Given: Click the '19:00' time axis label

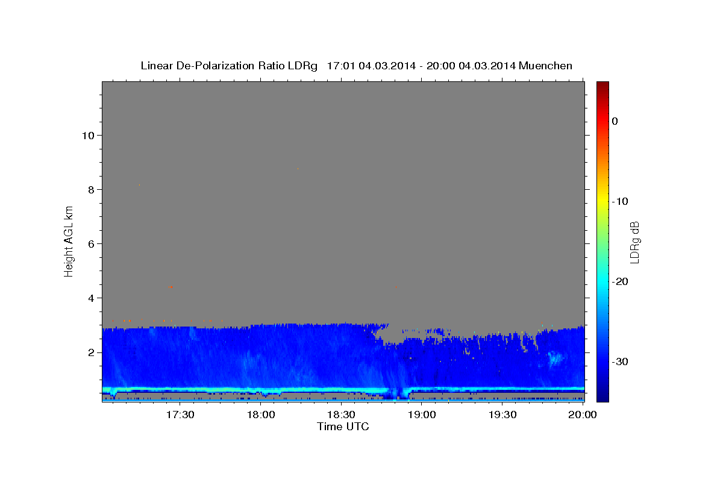Looking at the screenshot, I should pos(422,415).
